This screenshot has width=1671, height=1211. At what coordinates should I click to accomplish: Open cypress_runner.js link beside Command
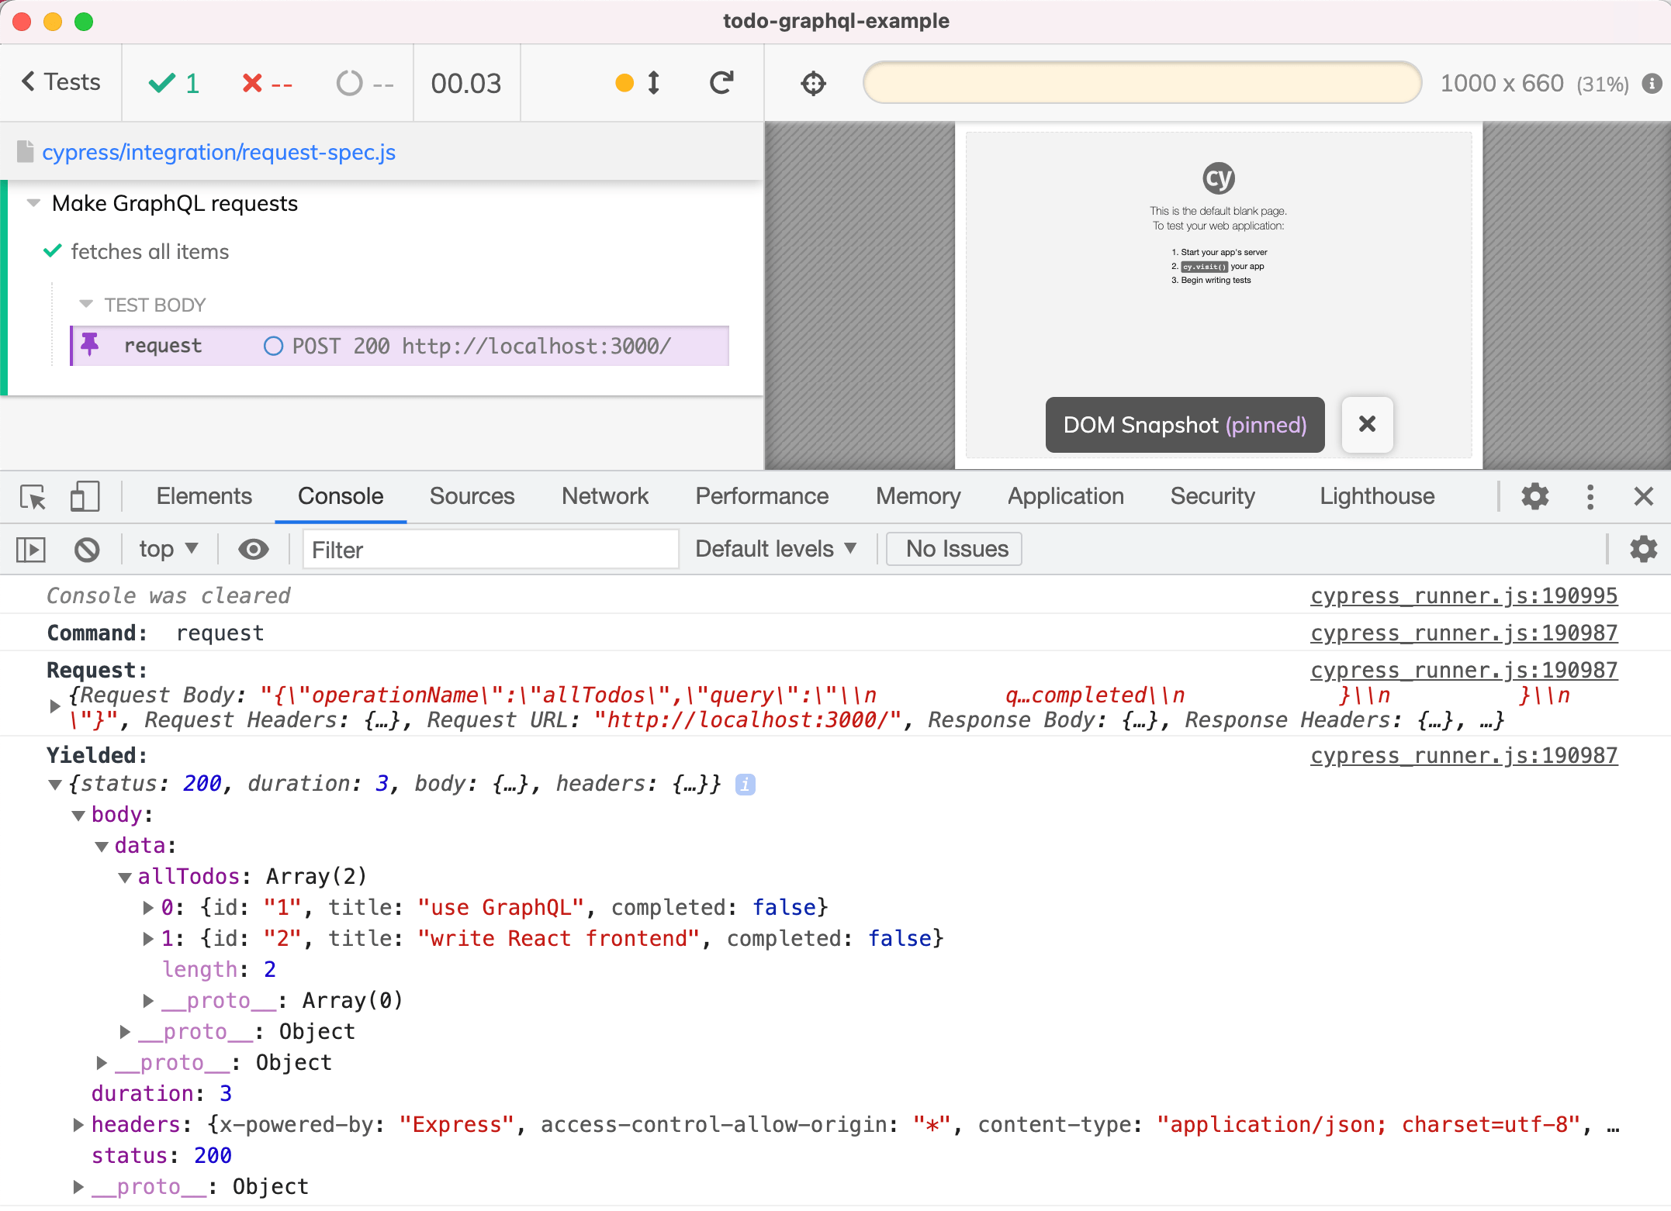point(1463,633)
